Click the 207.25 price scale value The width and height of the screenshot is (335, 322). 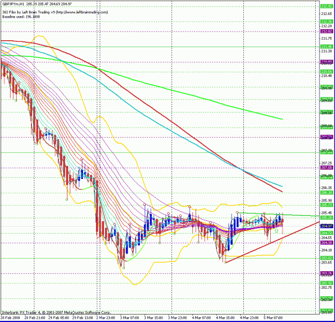tap(326, 163)
